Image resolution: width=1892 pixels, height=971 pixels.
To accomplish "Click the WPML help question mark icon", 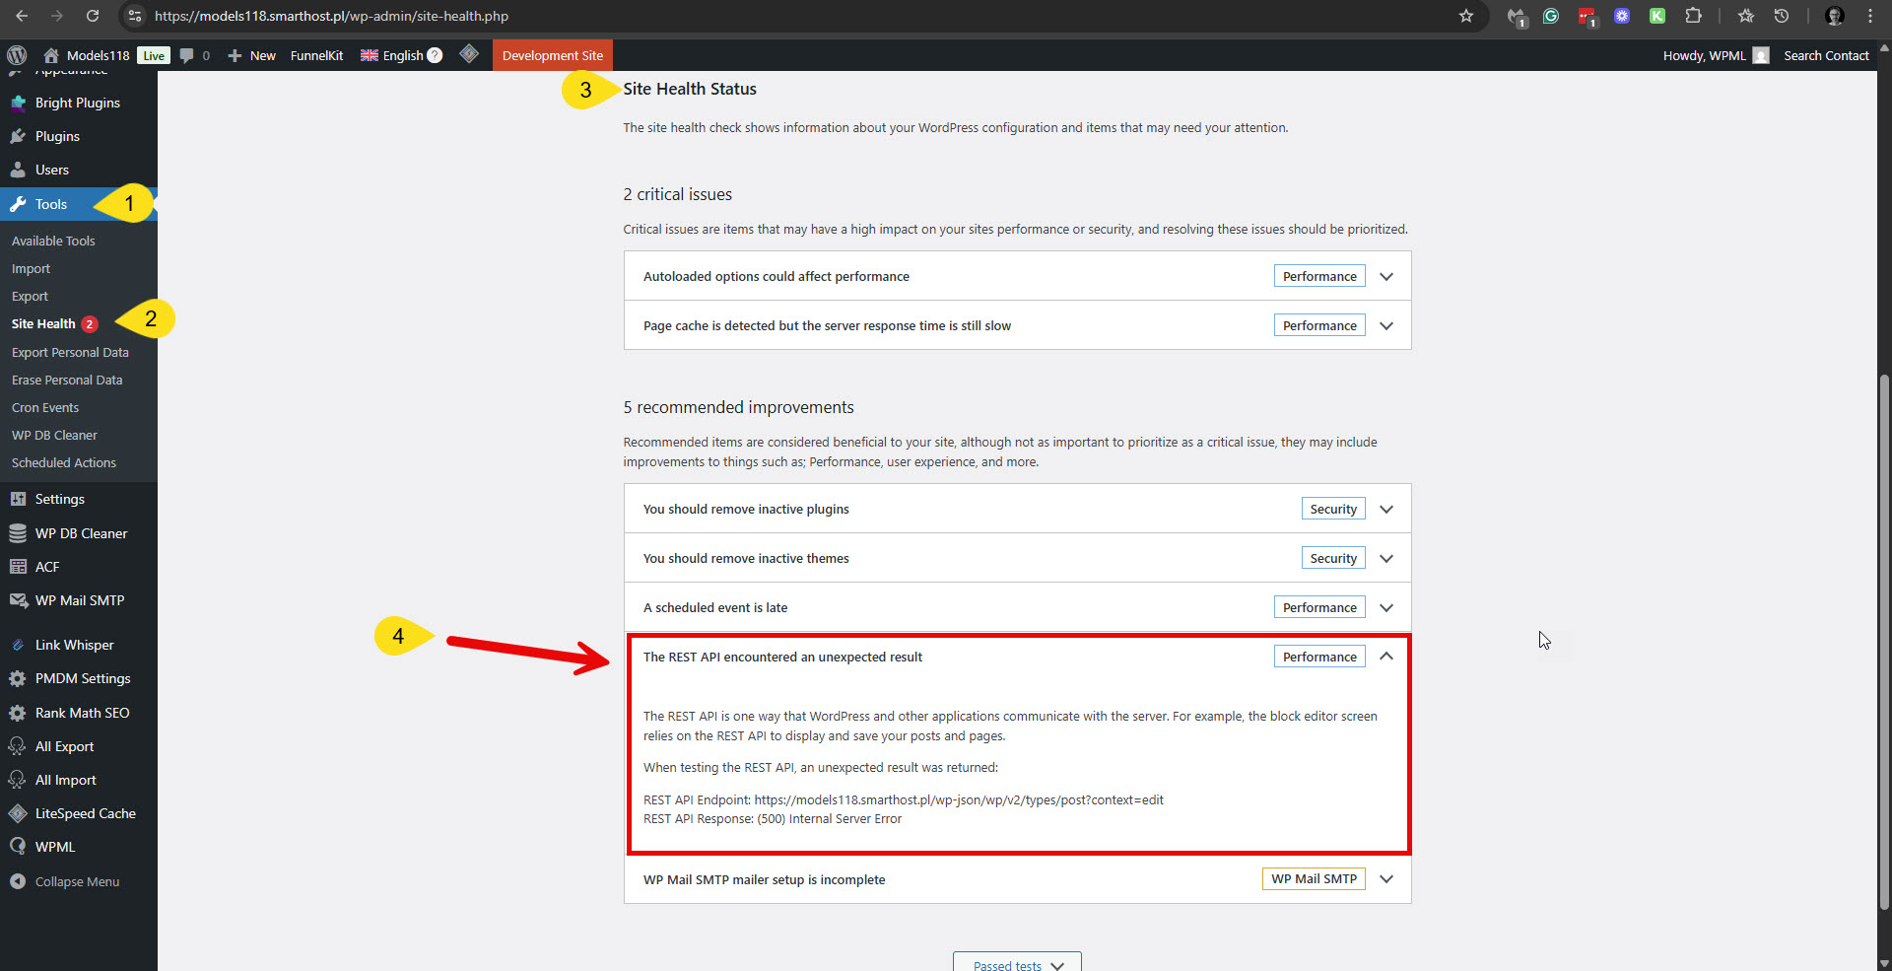I will pyautogui.click(x=435, y=55).
